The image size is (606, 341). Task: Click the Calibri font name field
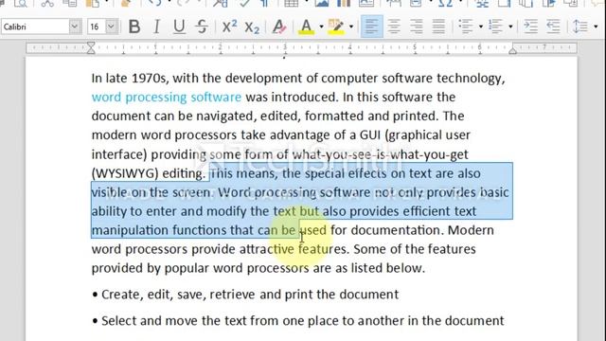click(x=35, y=27)
